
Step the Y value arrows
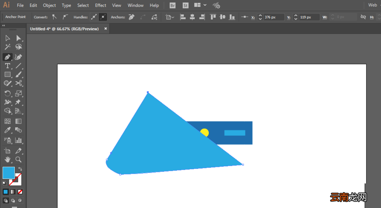point(296,17)
